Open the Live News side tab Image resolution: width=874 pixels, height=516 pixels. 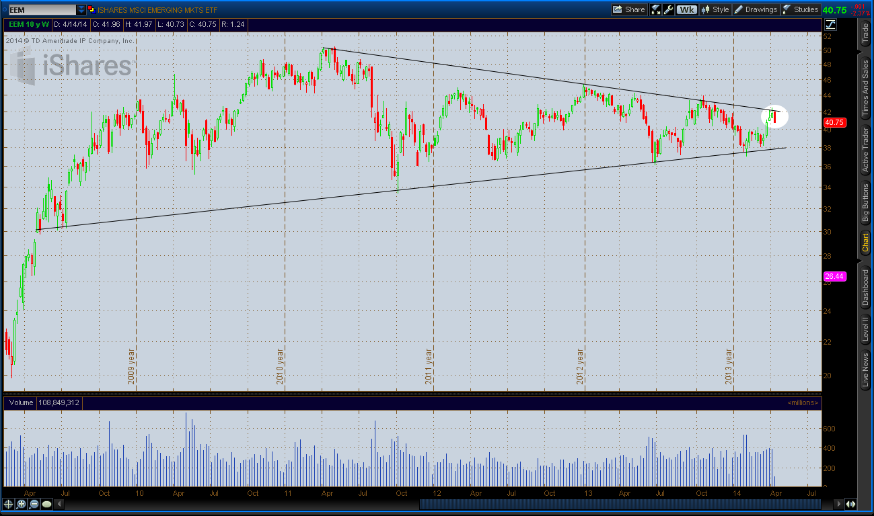click(x=865, y=371)
